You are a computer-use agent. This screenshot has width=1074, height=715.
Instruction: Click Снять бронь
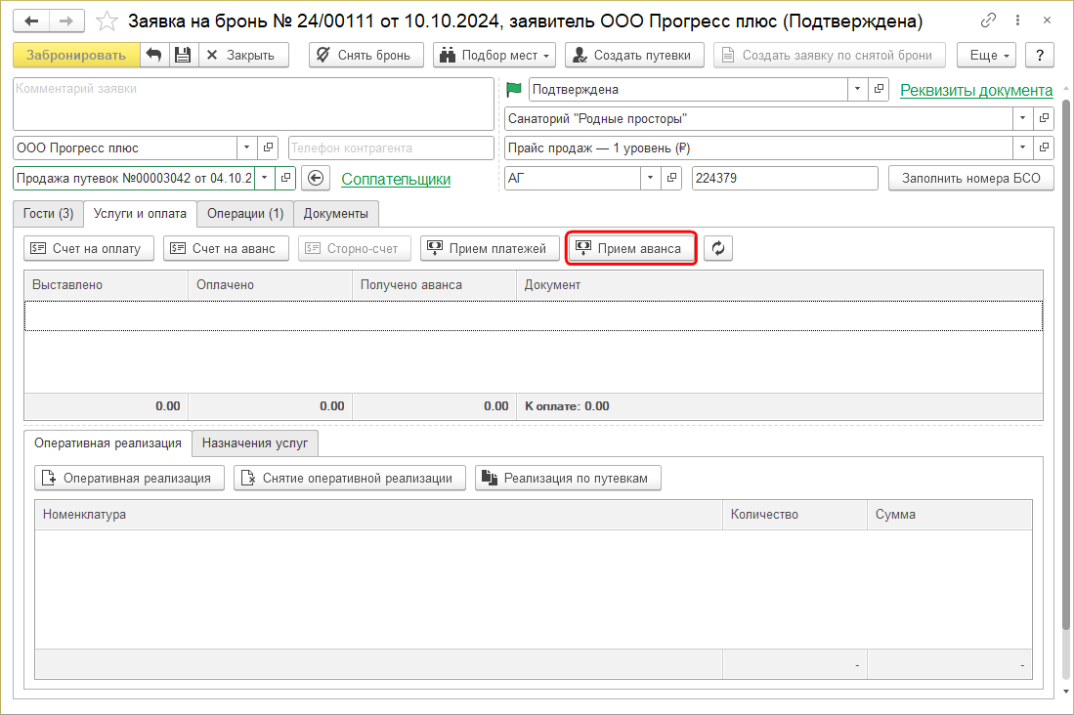[365, 55]
